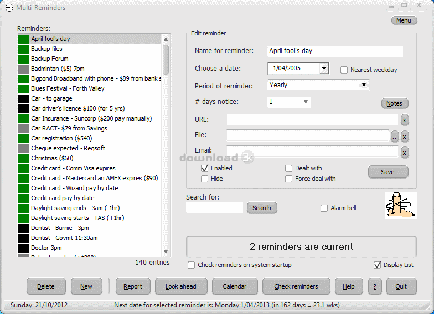Click the URL input field
434x314 pixels.
pyautogui.click(x=312, y=119)
